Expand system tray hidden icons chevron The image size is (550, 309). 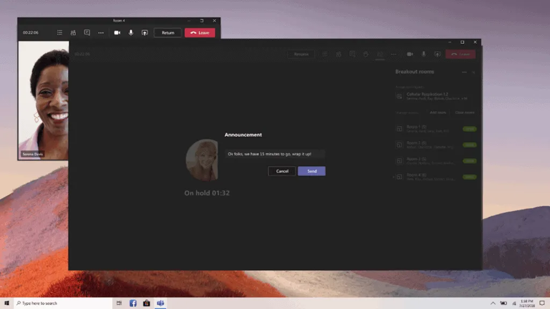coord(493,303)
